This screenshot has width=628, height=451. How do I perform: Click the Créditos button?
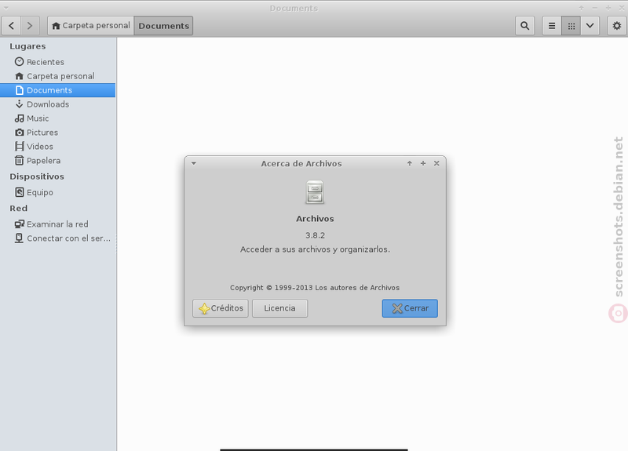(221, 308)
